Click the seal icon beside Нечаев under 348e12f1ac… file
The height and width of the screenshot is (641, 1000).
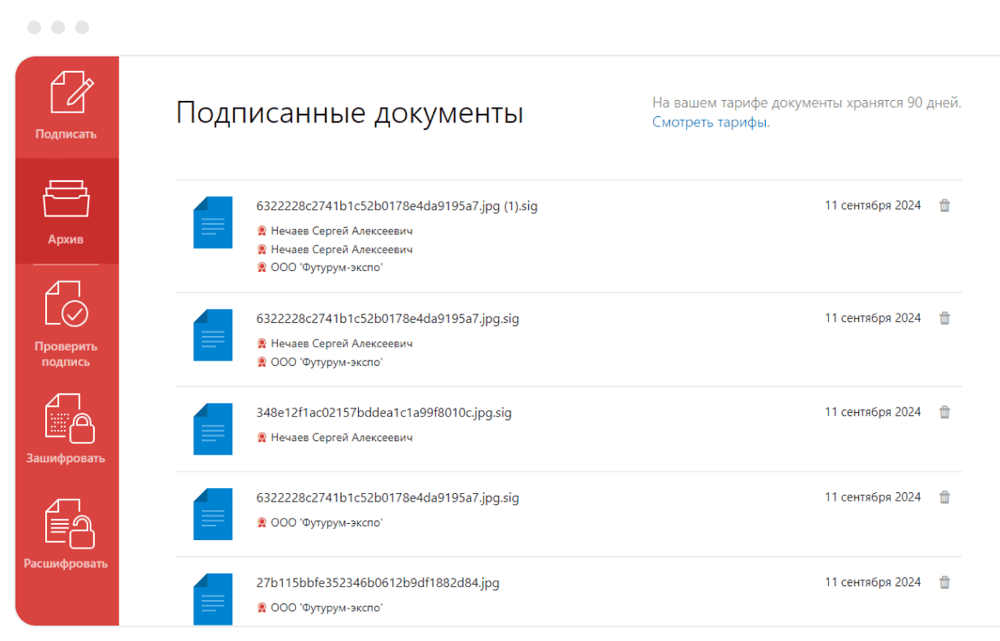pos(262,438)
